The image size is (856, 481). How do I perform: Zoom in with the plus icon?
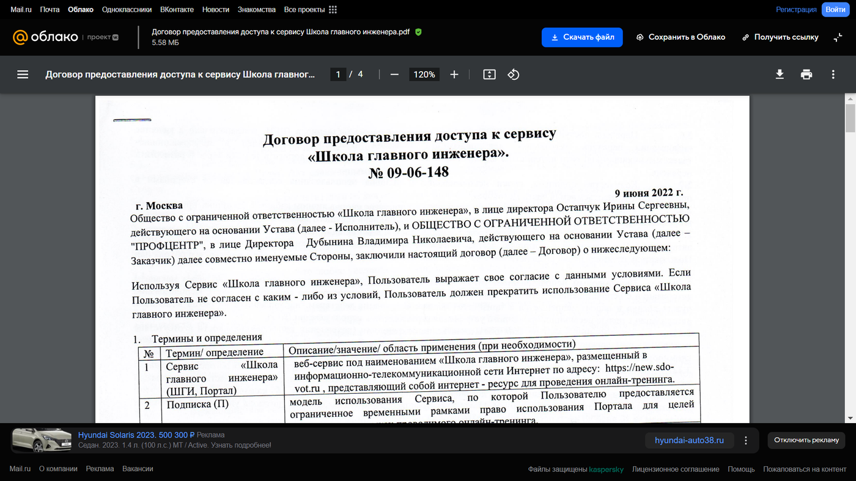tap(454, 74)
